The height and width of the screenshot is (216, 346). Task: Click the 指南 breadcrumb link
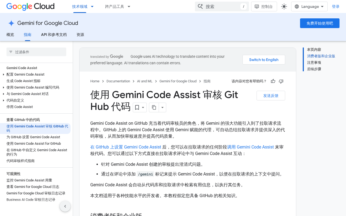tap(207, 81)
